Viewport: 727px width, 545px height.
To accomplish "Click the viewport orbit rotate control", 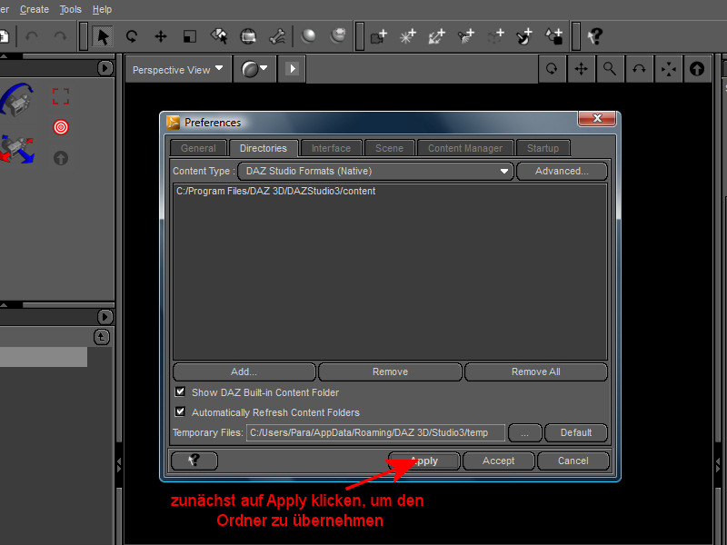I will (x=552, y=69).
